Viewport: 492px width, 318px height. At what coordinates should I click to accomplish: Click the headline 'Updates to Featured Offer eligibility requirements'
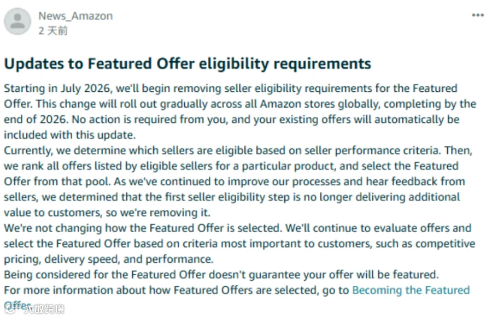pos(188,64)
